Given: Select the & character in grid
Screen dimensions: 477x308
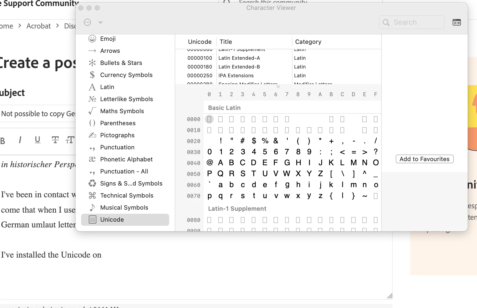Looking at the screenshot, I should pyautogui.click(x=276, y=141).
